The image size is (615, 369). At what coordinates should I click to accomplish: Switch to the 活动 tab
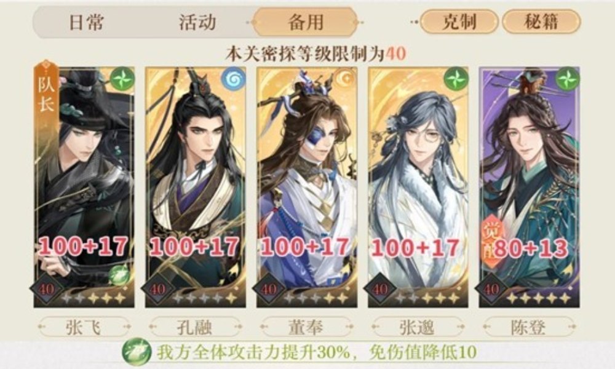pos(197,22)
